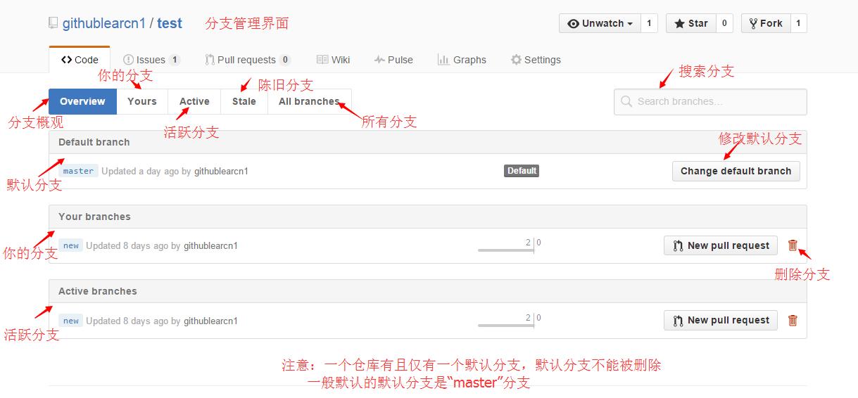This screenshot has width=858, height=398.
Task: Open the githublearcn1 owner link
Action: coord(103,23)
